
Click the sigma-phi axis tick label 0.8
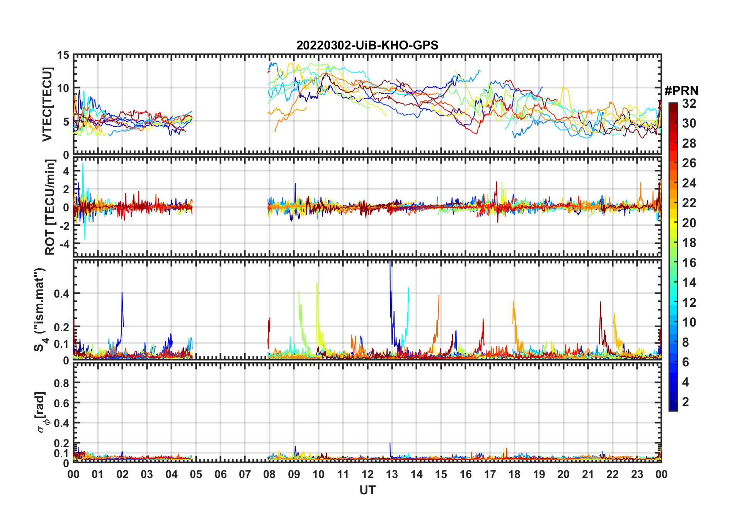tap(61, 383)
